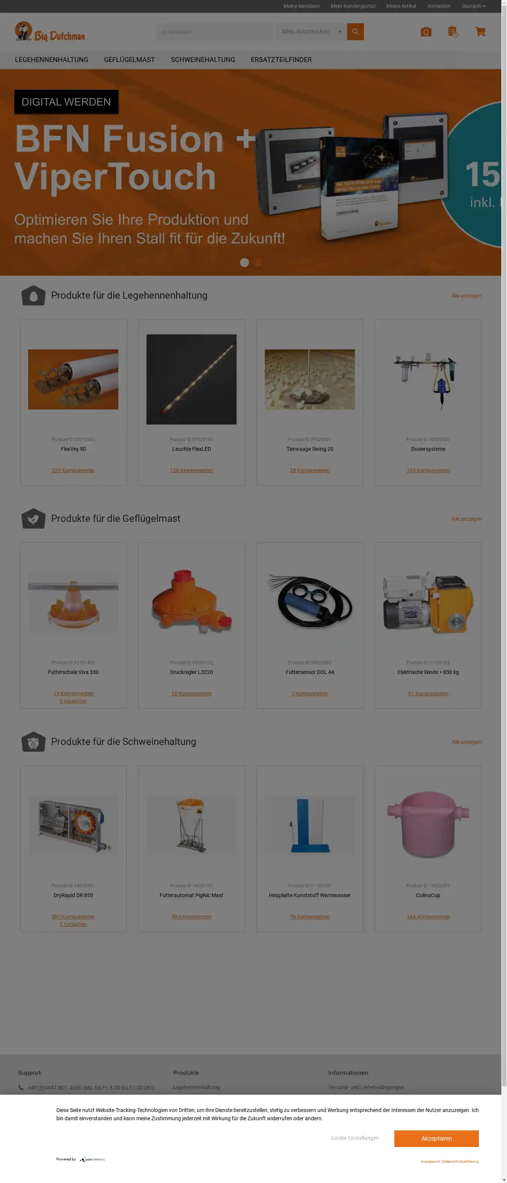Click the egg icon beside Legehennenhaltung heading
The width and height of the screenshot is (507, 1183).
pos(33,296)
